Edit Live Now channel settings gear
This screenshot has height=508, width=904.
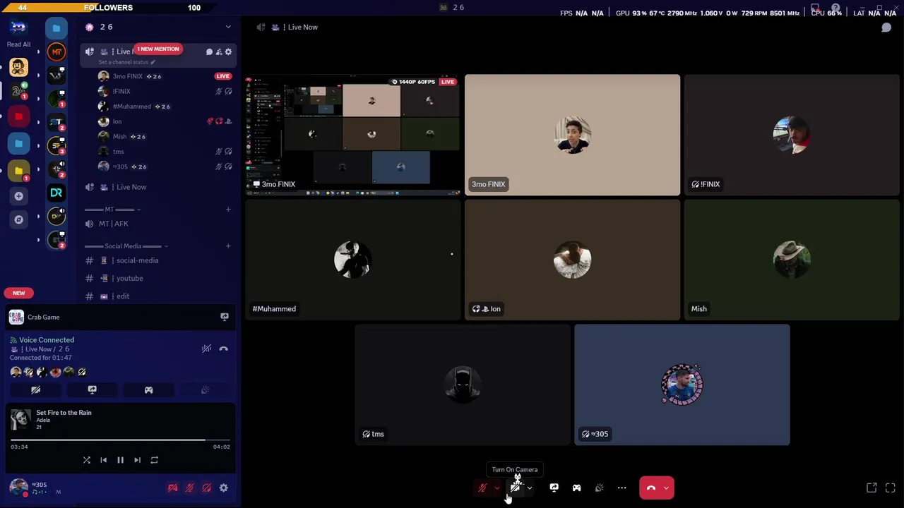click(228, 52)
